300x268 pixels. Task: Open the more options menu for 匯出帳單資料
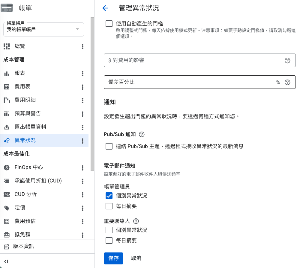pyautogui.click(x=83, y=127)
